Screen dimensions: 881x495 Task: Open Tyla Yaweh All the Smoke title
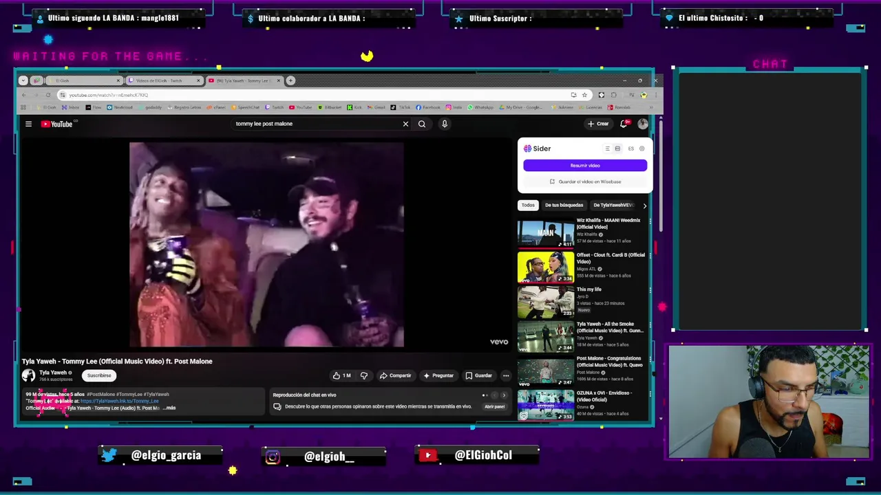pyautogui.click(x=610, y=327)
